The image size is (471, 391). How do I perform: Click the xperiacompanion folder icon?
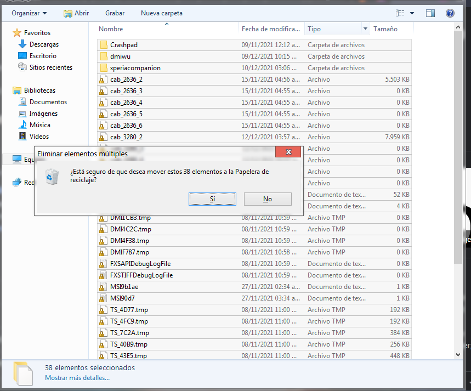[104, 68]
